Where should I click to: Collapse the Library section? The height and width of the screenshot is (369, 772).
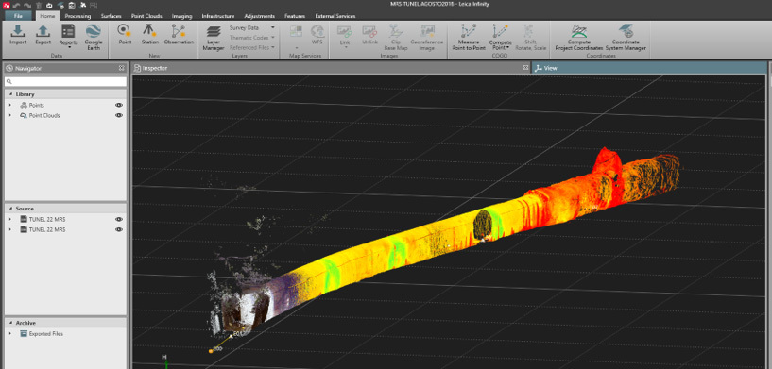(10, 94)
